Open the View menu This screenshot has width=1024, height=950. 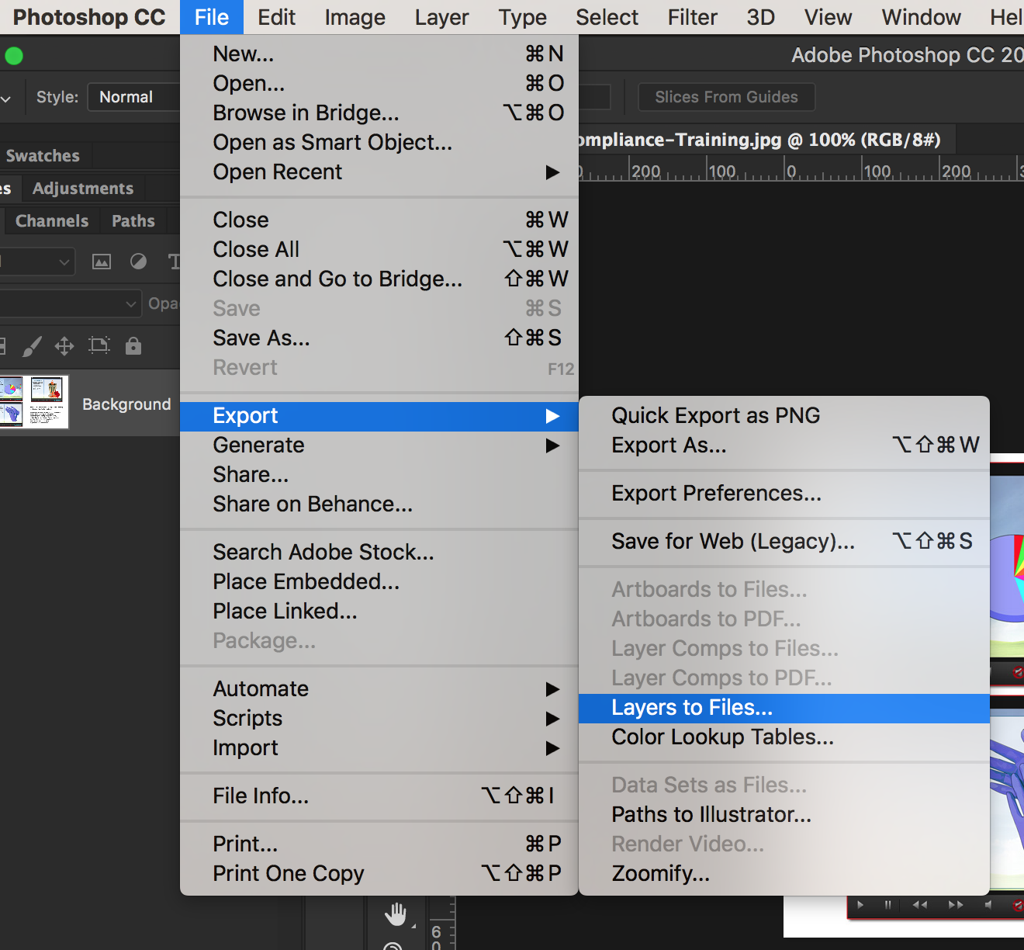point(828,17)
